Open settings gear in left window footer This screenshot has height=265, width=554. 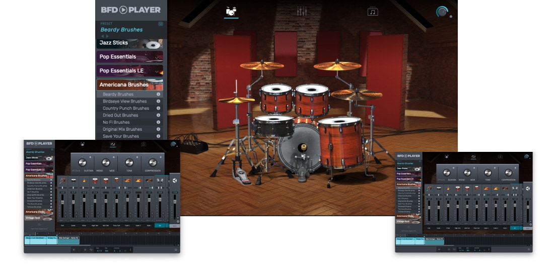point(176,250)
